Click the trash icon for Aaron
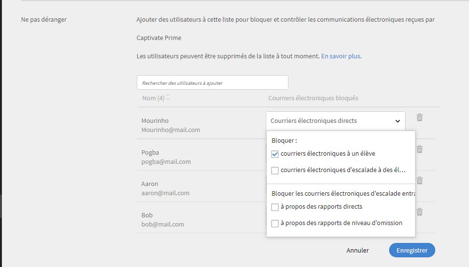 tap(419, 181)
